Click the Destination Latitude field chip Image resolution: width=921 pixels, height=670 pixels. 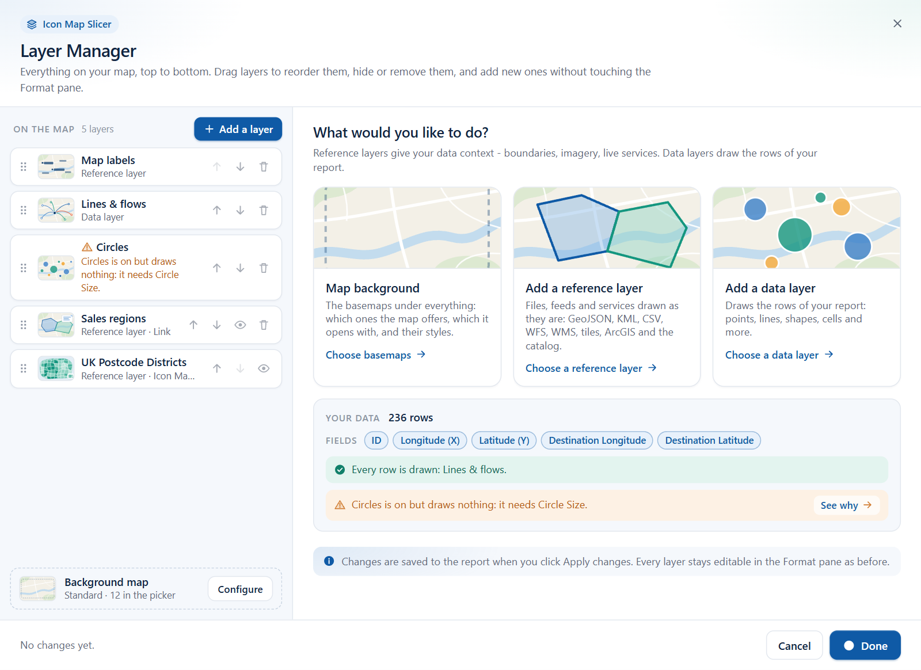click(x=709, y=441)
